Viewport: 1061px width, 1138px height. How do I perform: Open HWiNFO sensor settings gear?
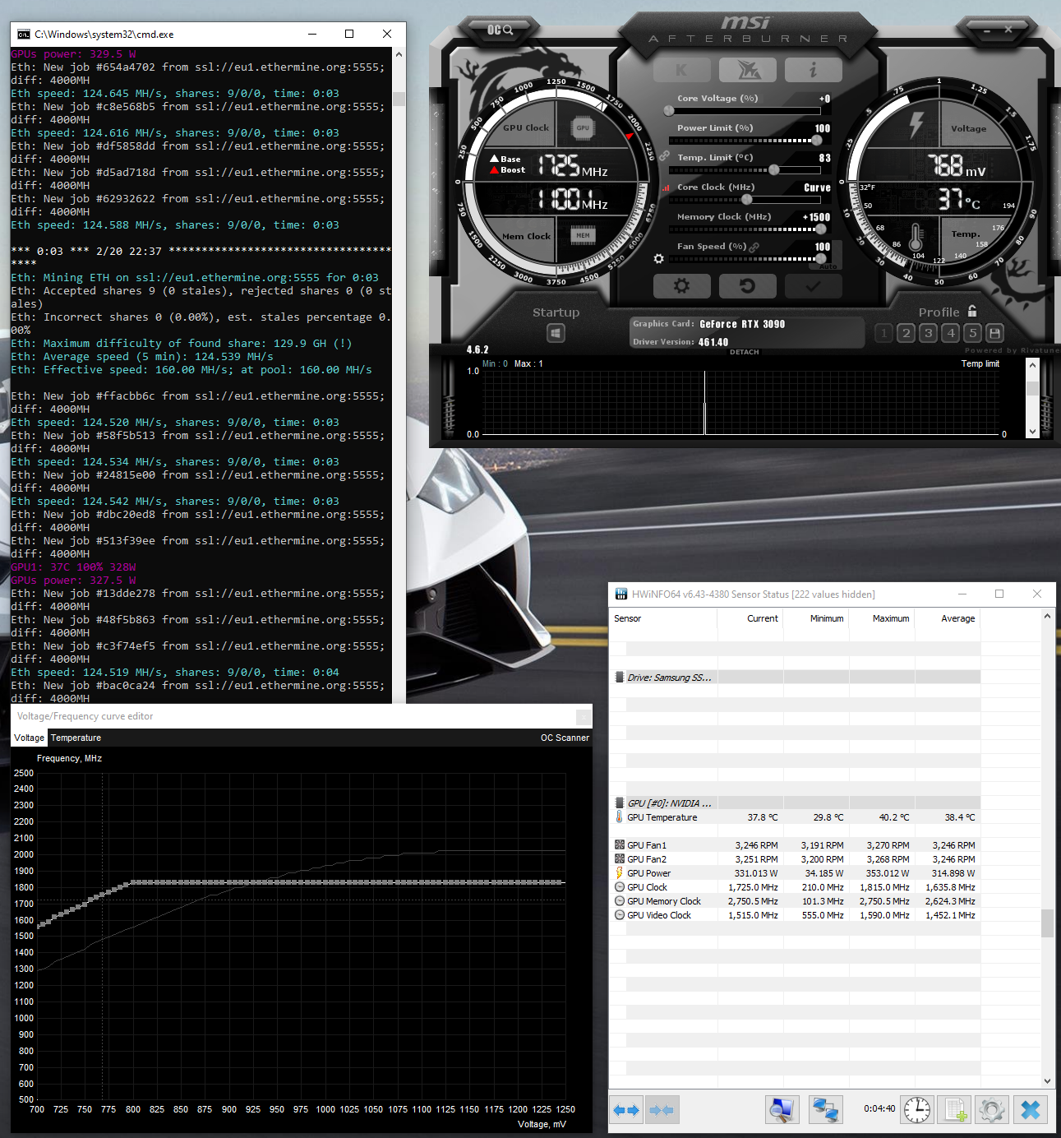pyautogui.click(x=992, y=1110)
